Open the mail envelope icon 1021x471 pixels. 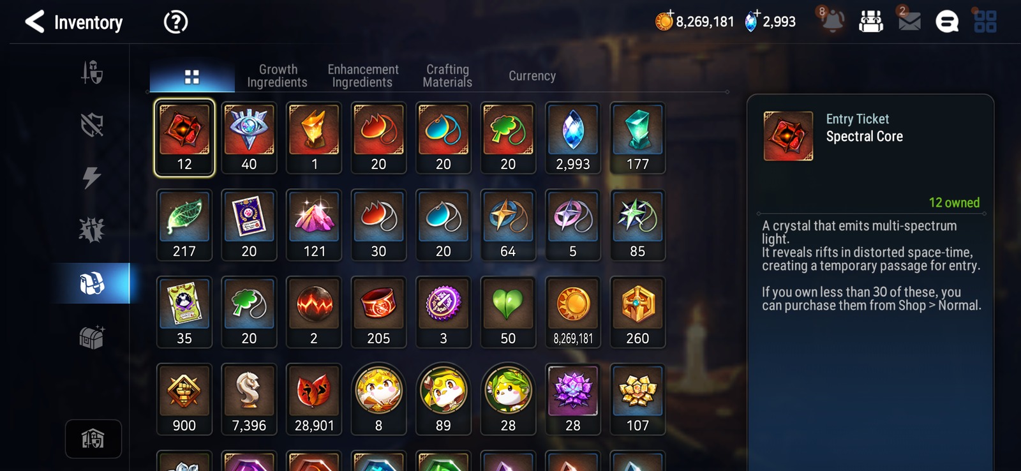click(909, 21)
